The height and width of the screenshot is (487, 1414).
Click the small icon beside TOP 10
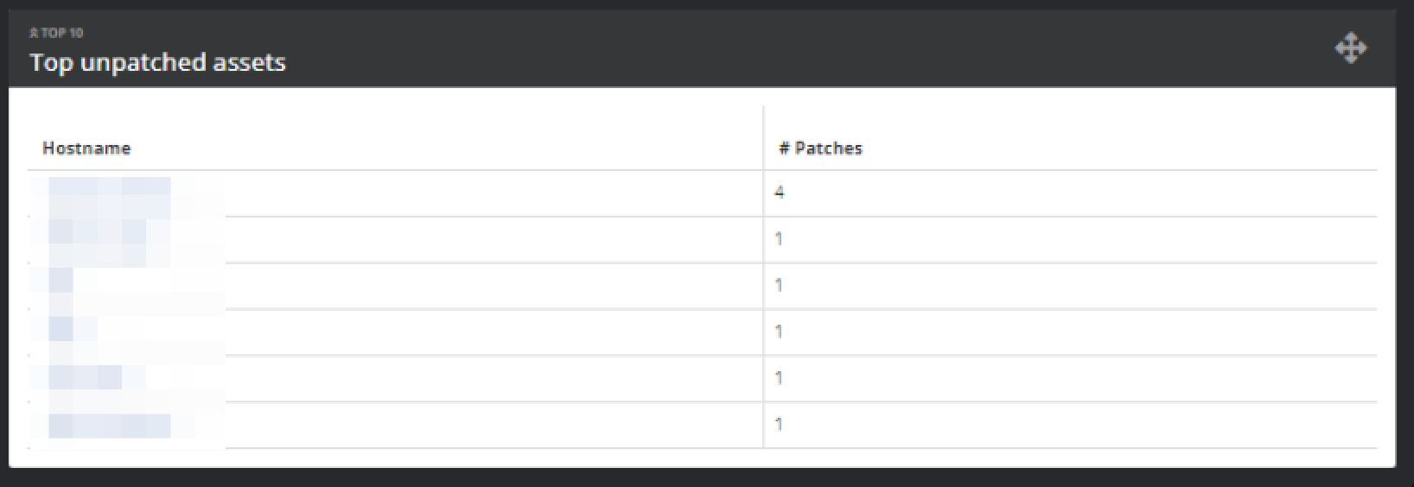pos(34,34)
